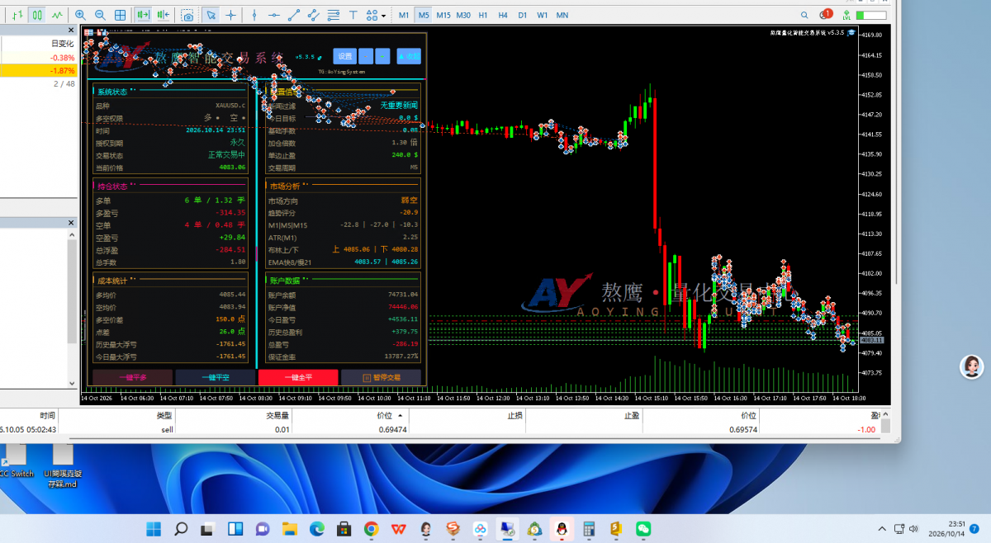Switch chart to bar chart mode
This screenshot has width=991, height=543.
click(x=17, y=15)
